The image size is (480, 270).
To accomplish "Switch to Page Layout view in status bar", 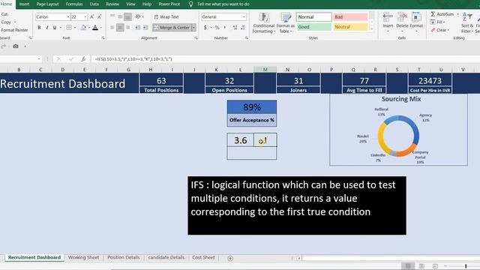I will 421,266.
